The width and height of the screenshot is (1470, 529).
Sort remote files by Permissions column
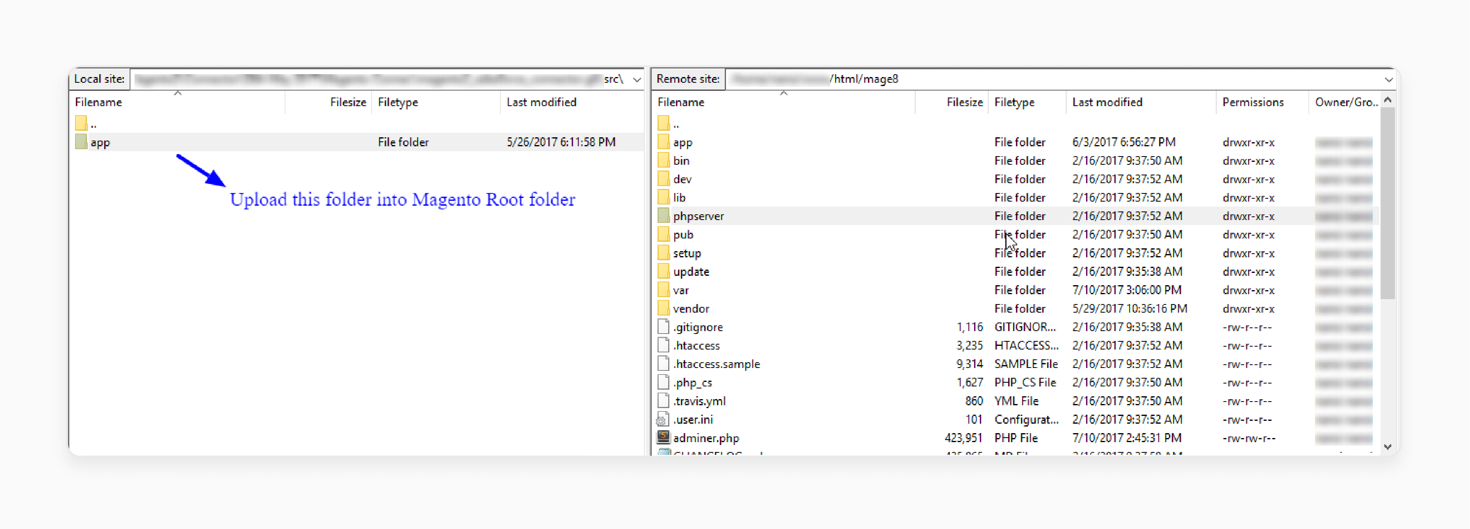(1253, 102)
